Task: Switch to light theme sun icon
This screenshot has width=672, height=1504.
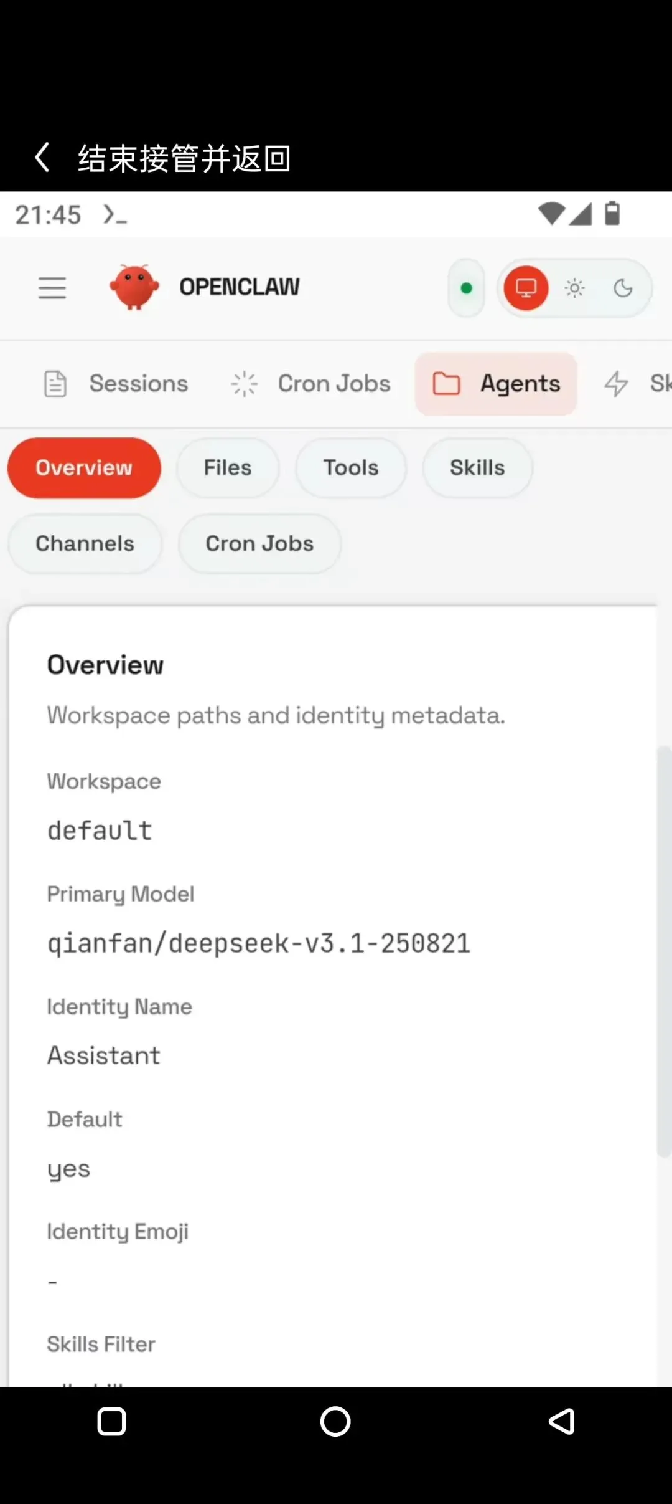Action: pos(574,288)
